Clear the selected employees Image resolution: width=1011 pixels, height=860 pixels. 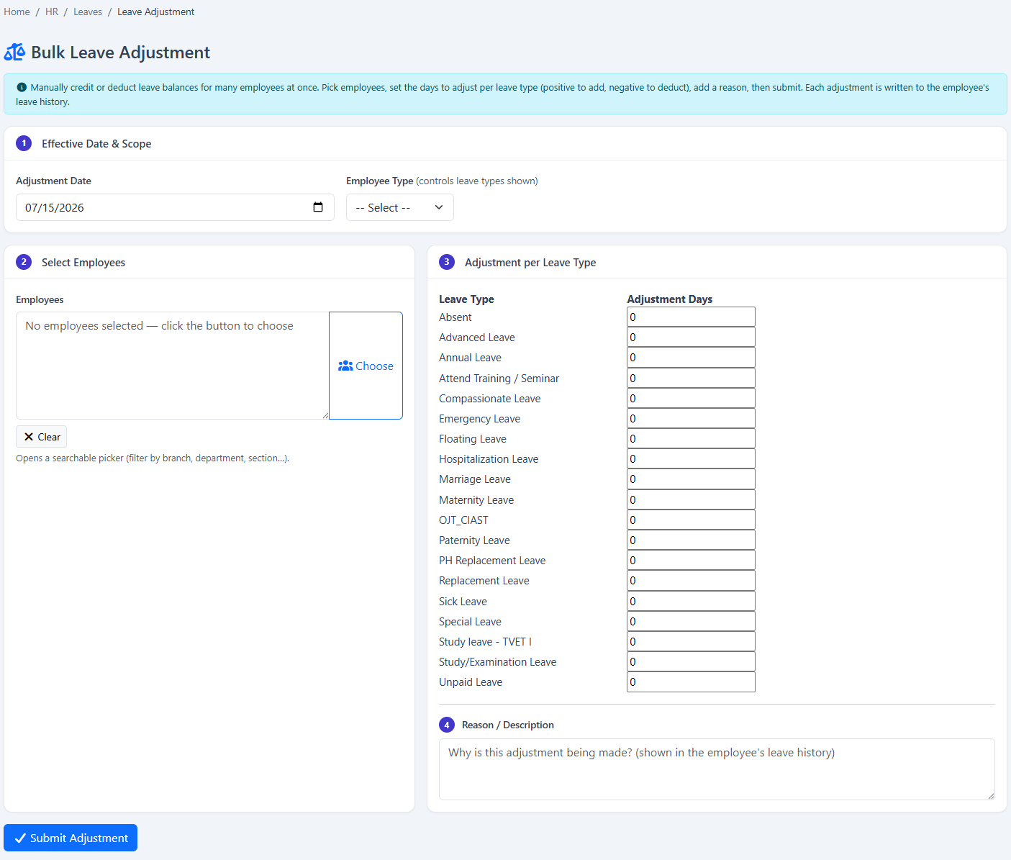click(42, 437)
